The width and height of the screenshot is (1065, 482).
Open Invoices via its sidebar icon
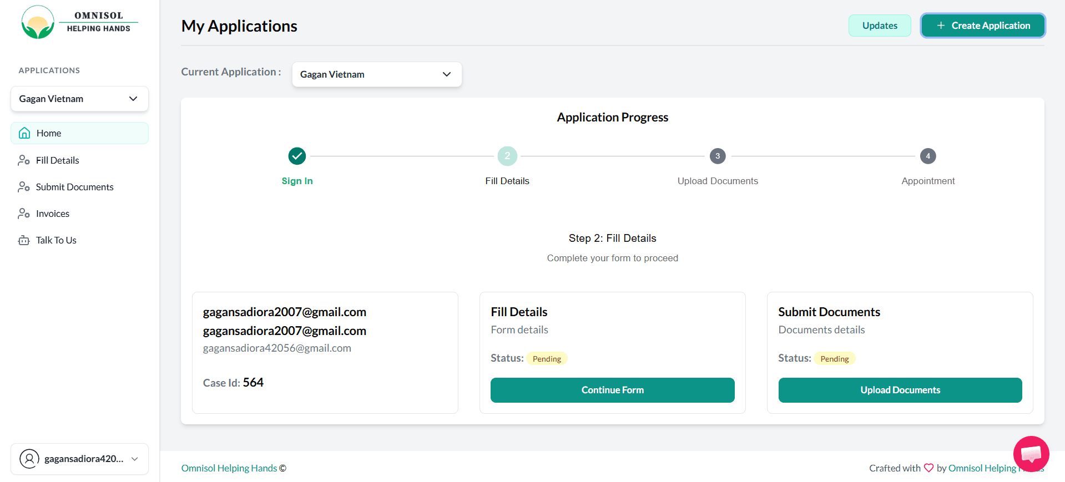pyautogui.click(x=24, y=213)
